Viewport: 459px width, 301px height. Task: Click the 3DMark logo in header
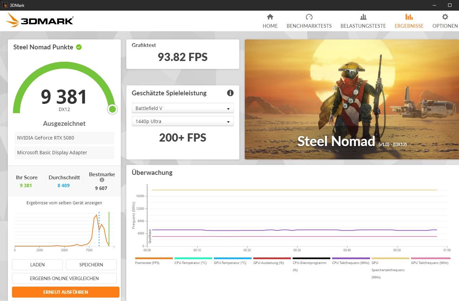tap(40, 20)
